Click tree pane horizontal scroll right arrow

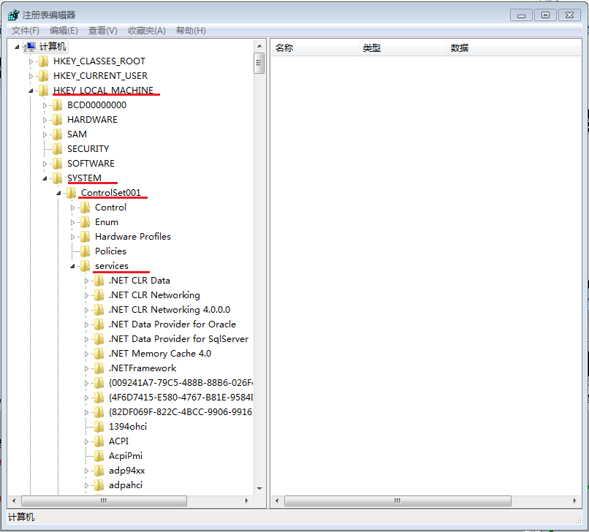coord(247,501)
